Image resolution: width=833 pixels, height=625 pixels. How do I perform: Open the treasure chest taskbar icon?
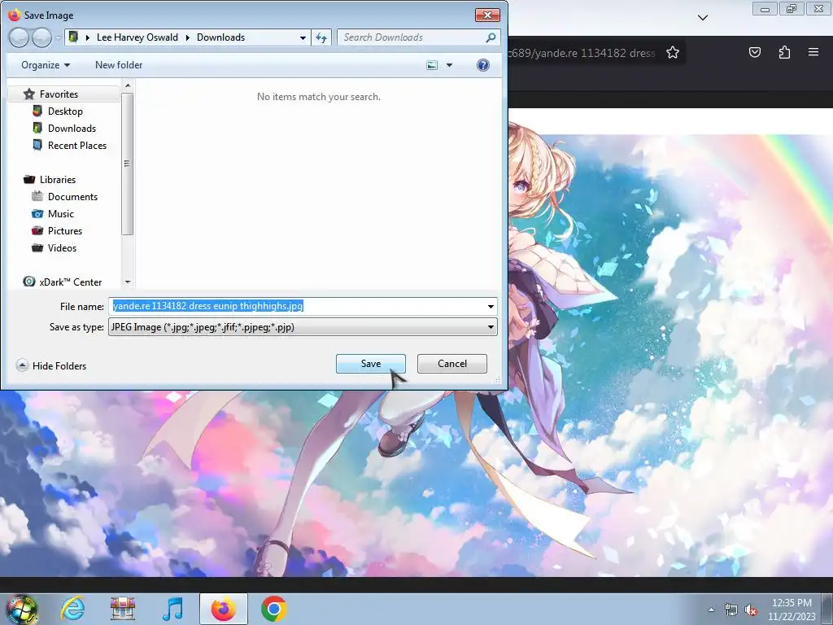tap(122, 609)
